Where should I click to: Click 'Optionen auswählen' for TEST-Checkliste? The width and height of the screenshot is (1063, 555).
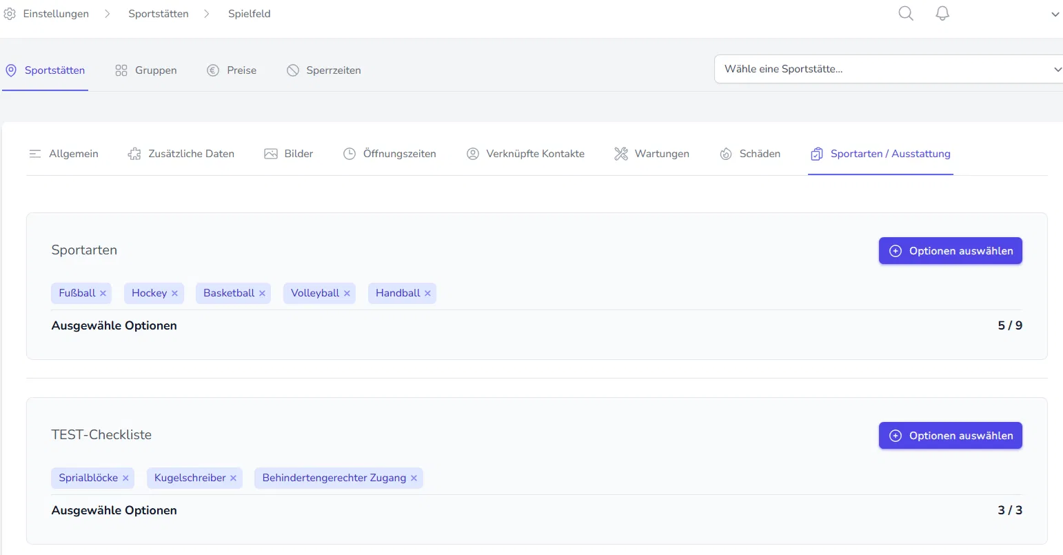[x=950, y=436]
